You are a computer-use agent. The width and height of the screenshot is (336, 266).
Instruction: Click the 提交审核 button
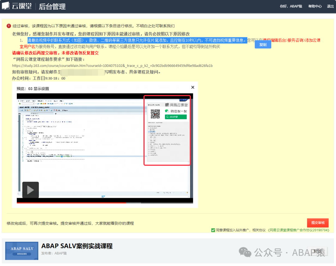point(318,223)
